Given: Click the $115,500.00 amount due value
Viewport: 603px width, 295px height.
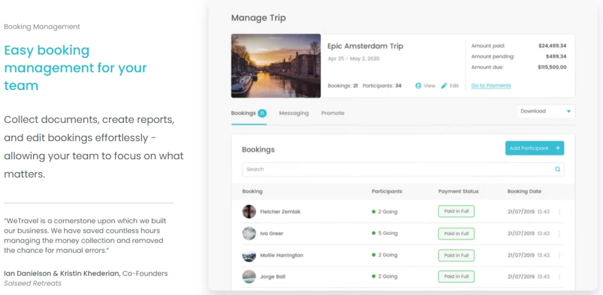Looking at the screenshot, I should tap(552, 67).
